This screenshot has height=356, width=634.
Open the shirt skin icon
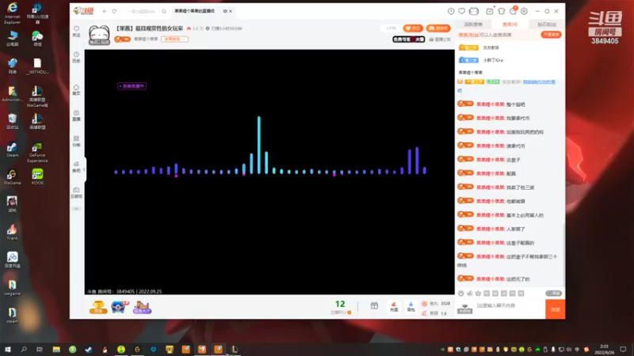coord(502,11)
